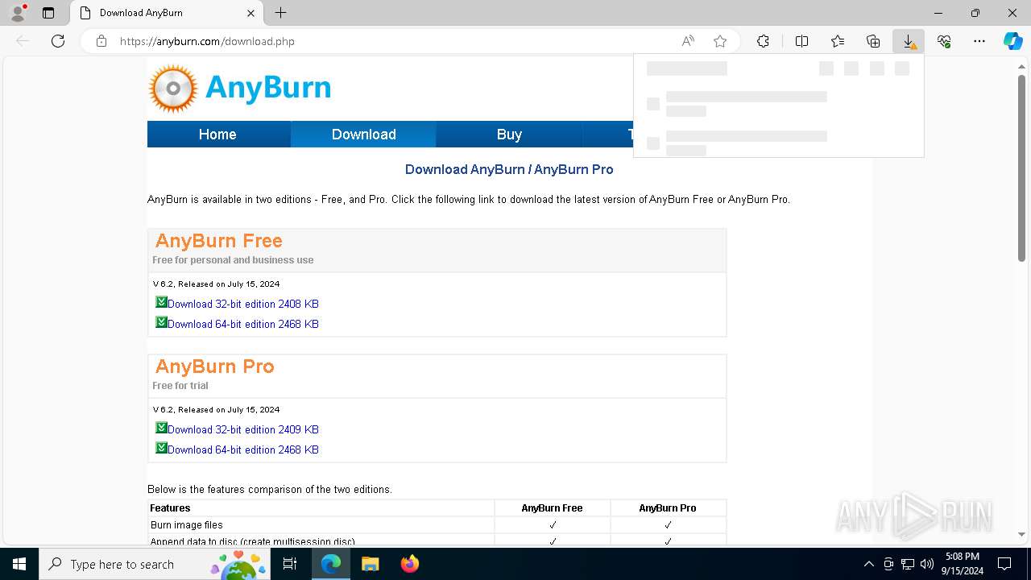This screenshot has width=1031, height=580.
Task: View site info lock icon
Action: pos(101,41)
